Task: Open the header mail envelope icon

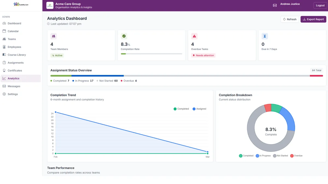Action: [275, 5]
